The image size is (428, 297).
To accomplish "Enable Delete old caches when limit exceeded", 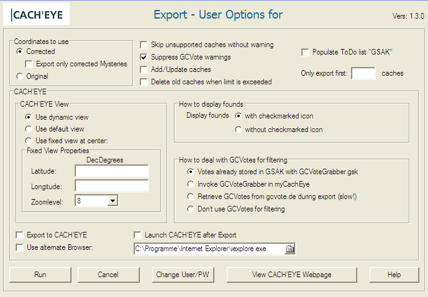I will [x=143, y=82].
